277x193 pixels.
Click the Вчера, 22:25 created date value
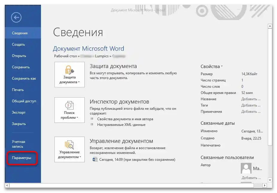(251, 138)
